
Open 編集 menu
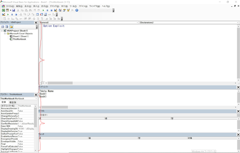pyautogui.click(x=19, y=6)
